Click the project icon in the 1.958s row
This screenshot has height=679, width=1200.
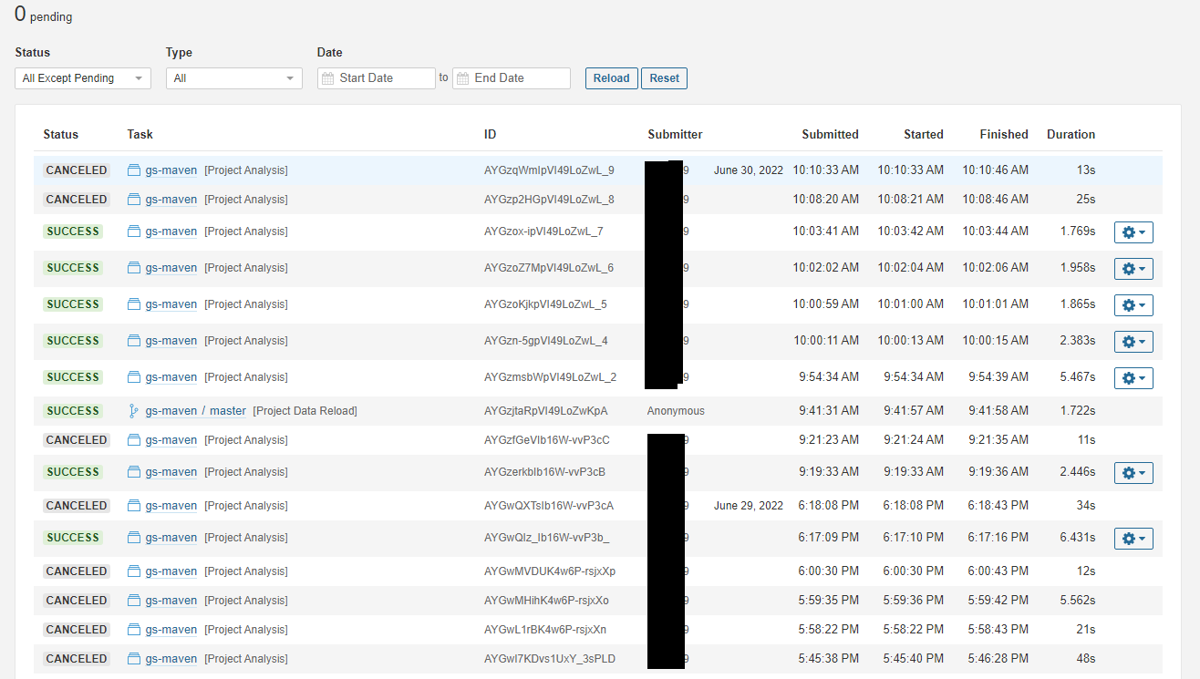point(134,268)
